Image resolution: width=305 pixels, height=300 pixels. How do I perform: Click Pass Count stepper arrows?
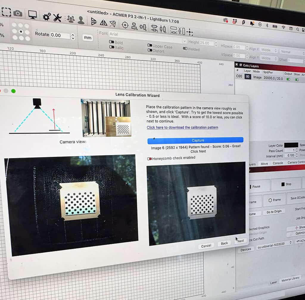(x=297, y=150)
